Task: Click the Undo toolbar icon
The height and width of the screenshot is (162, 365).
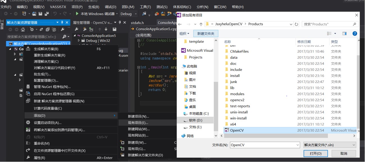Action: click(55, 13)
